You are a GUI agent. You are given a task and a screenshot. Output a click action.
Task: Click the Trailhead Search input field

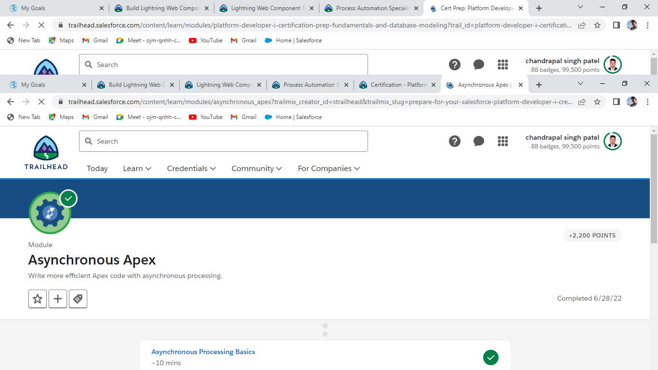point(224,141)
